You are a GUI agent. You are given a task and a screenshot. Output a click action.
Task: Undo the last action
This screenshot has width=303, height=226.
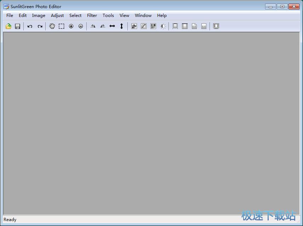[30, 26]
